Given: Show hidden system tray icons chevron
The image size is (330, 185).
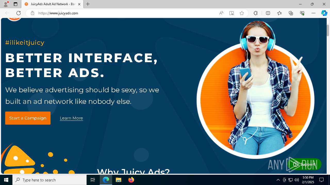Looking at the screenshot, I should (278, 180).
